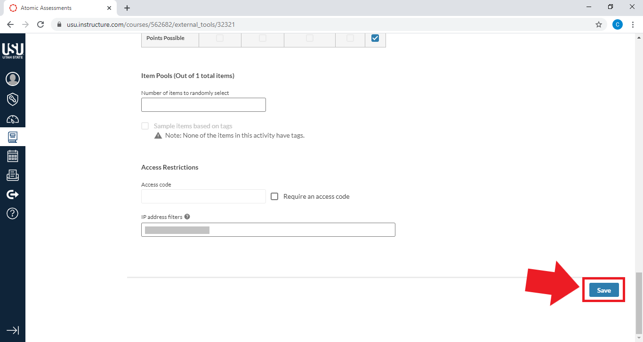Open the Inbox icon in sidebar
Image resolution: width=643 pixels, height=342 pixels.
point(13,175)
